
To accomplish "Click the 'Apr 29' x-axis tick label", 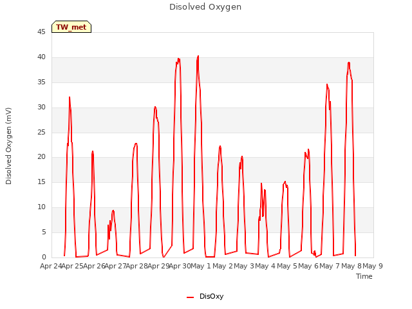I will pos(158,266).
